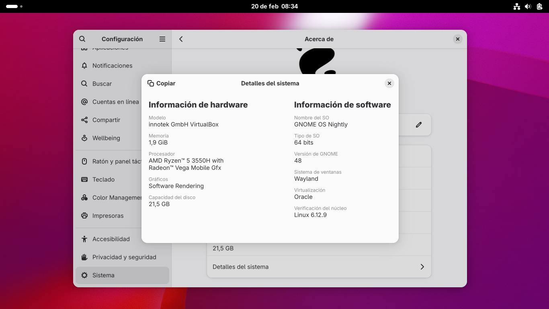Click the Software Rendering graphics value
Viewport: 549px width, 309px height.
coord(176,186)
